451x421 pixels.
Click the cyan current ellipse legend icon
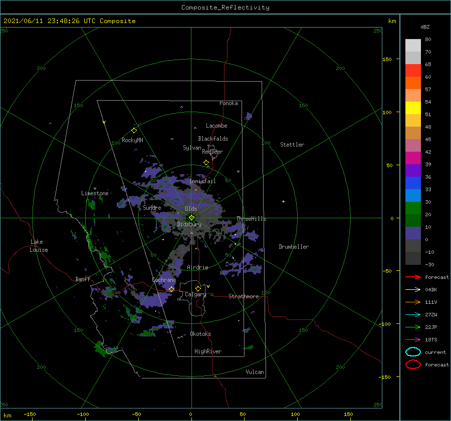pyautogui.click(x=413, y=352)
